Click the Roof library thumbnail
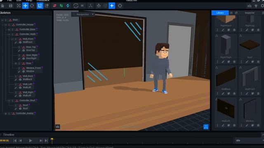Screen dimensions: 264x148 pyautogui.click(x=250, y=45)
